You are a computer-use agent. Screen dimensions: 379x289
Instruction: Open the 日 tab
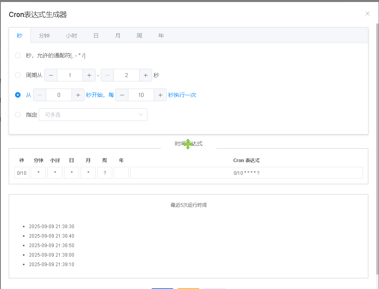[96, 36]
